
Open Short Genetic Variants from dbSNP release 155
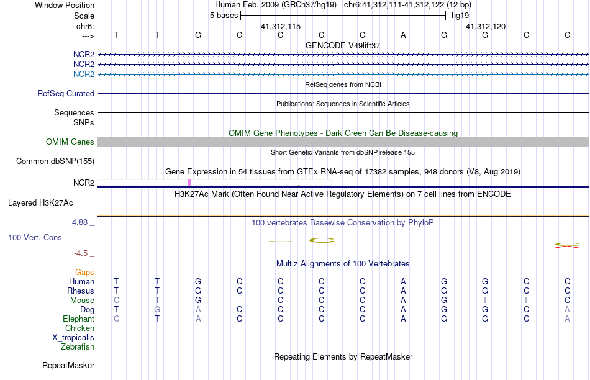click(343, 152)
